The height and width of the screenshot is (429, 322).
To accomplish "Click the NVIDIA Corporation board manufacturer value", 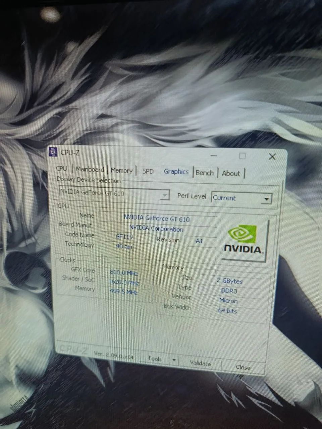I will [x=156, y=229].
